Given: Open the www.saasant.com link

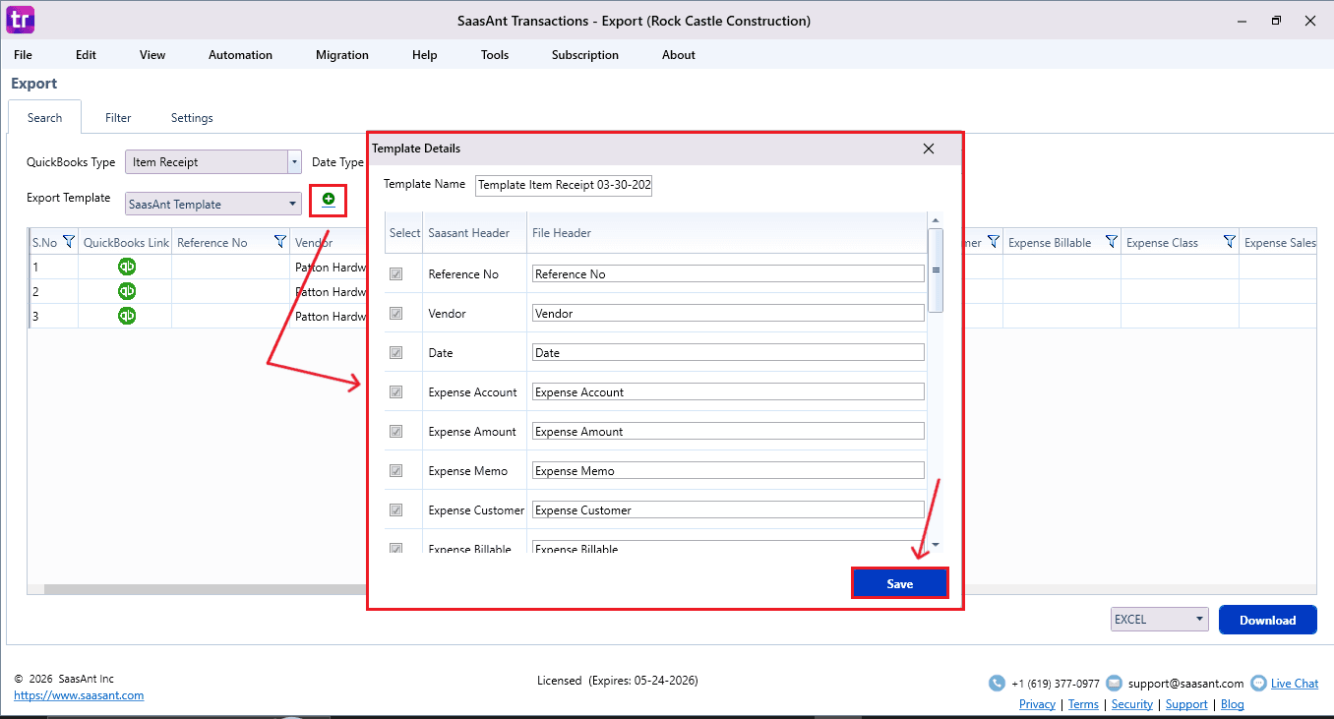Looking at the screenshot, I should point(79,695).
